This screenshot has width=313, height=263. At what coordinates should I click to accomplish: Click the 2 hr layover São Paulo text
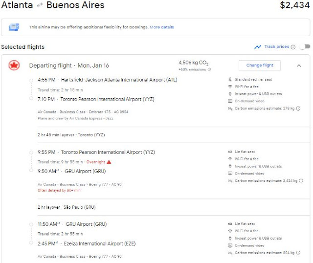coord(67,207)
